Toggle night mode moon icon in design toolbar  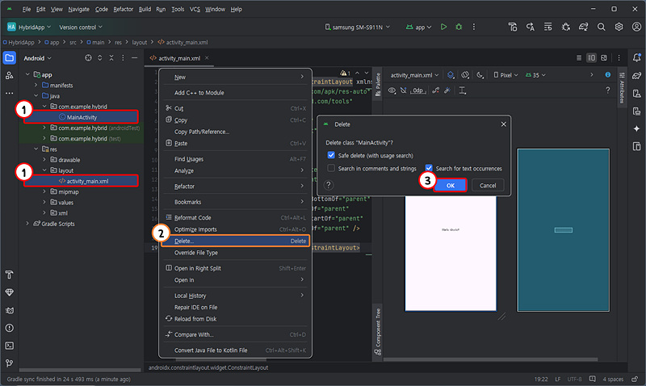point(480,75)
